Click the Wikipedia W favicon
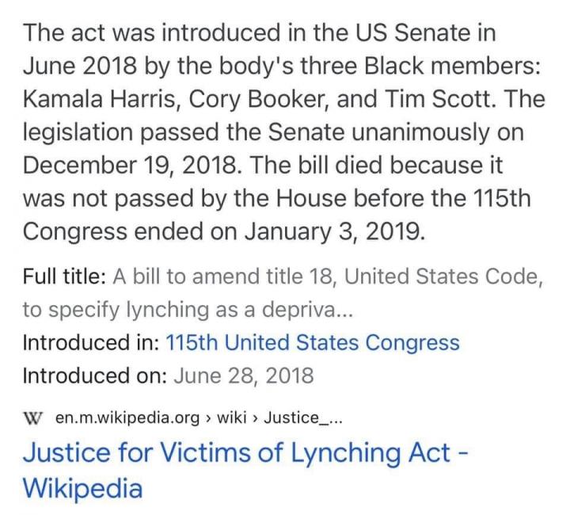570x515 pixels. [x=34, y=418]
